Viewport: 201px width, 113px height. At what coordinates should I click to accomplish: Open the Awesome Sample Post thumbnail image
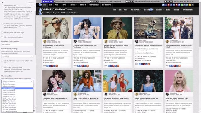(x=179, y=28)
